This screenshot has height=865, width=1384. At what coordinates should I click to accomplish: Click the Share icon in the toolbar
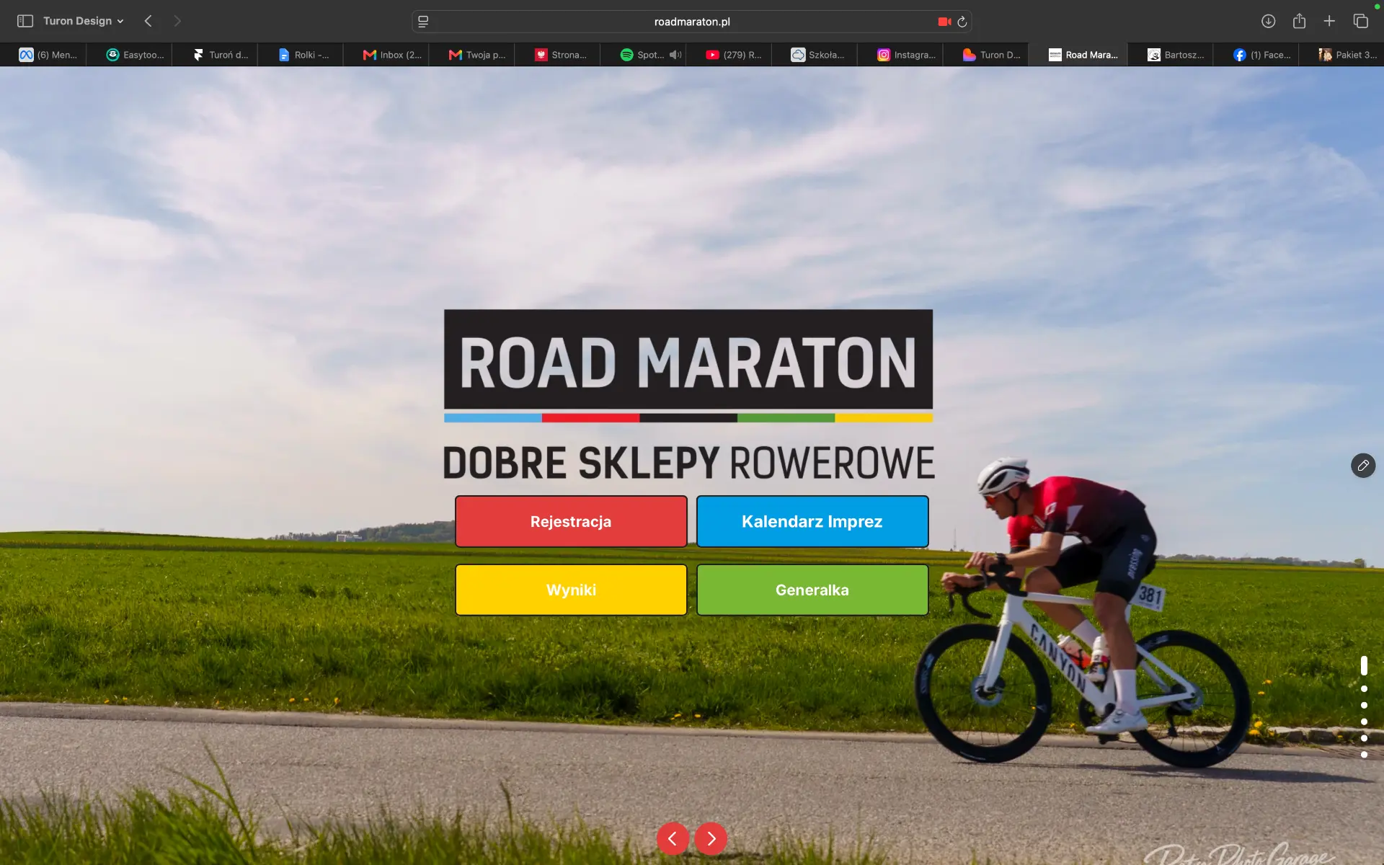pyautogui.click(x=1299, y=21)
